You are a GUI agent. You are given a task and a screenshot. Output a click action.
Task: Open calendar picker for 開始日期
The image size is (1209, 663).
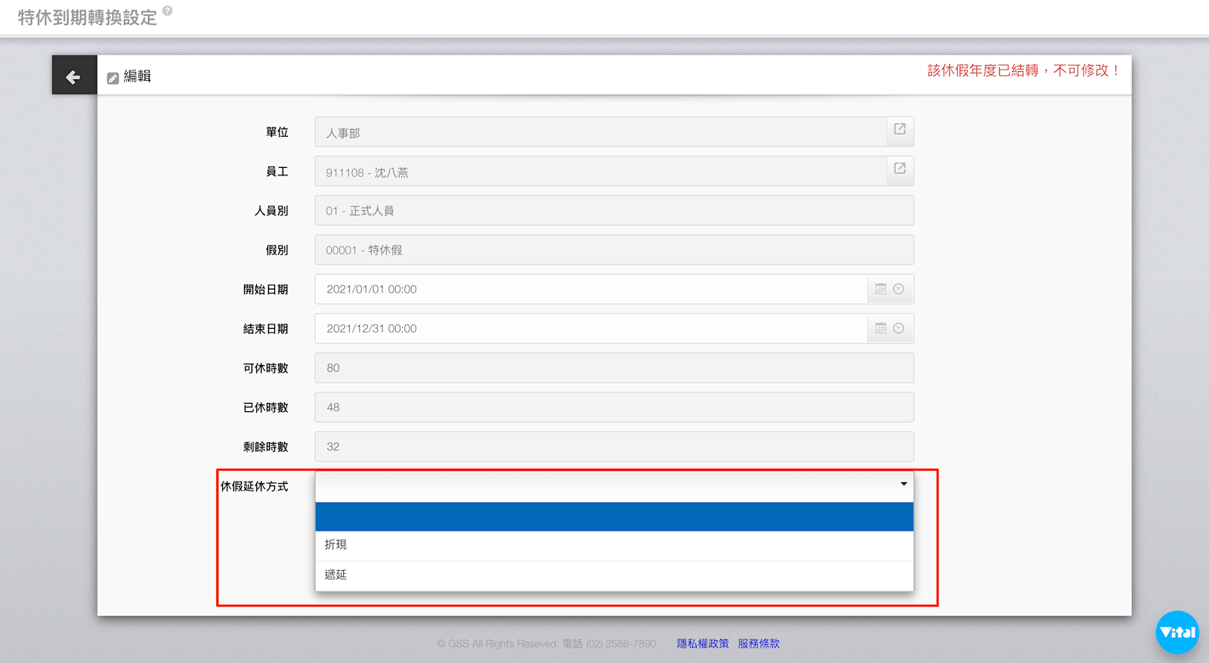point(880,289)
